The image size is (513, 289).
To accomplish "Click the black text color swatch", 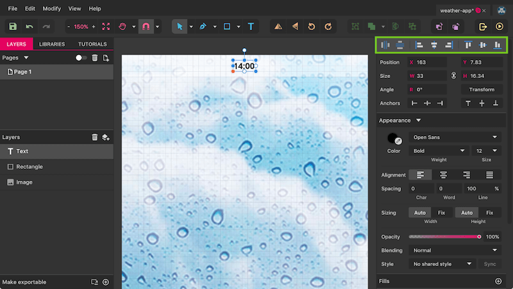I will pos(392,138).
